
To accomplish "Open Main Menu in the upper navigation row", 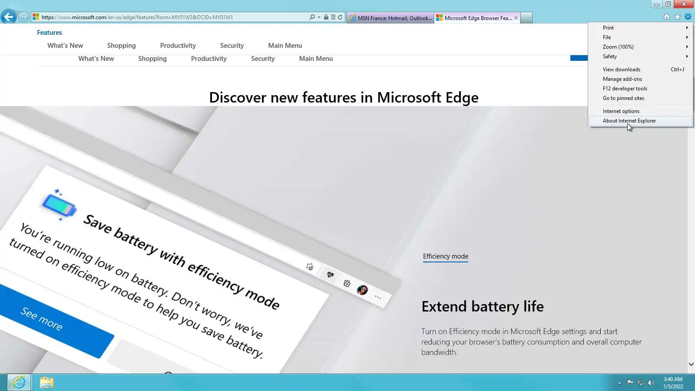I will [285, 46].
